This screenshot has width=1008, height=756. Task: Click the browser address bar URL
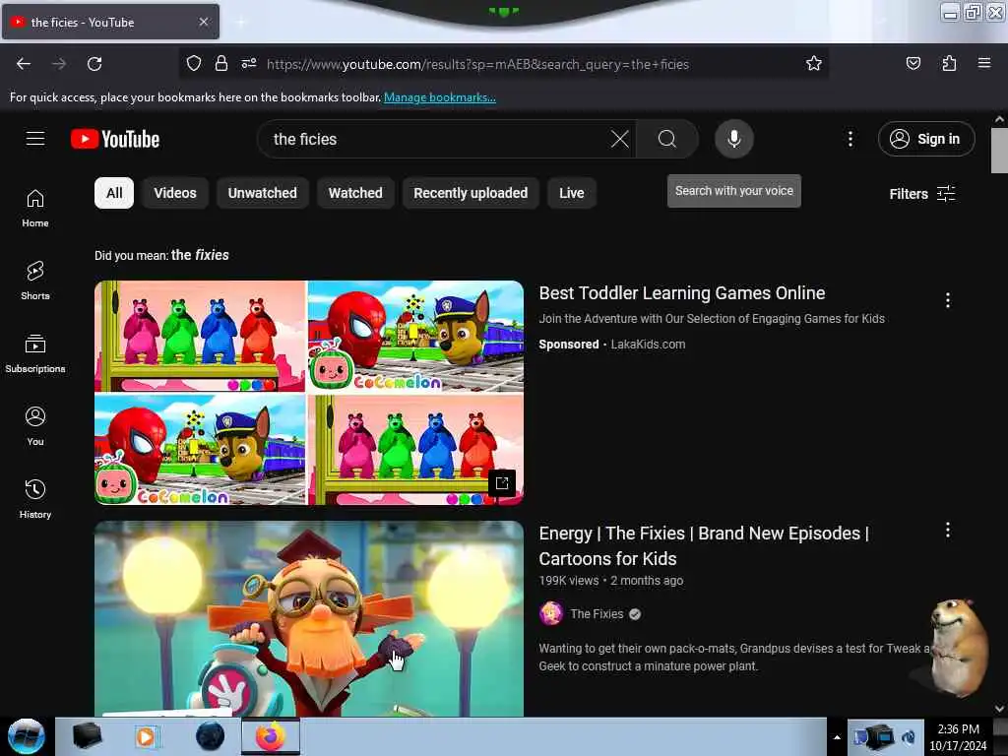tap(477, 64)
